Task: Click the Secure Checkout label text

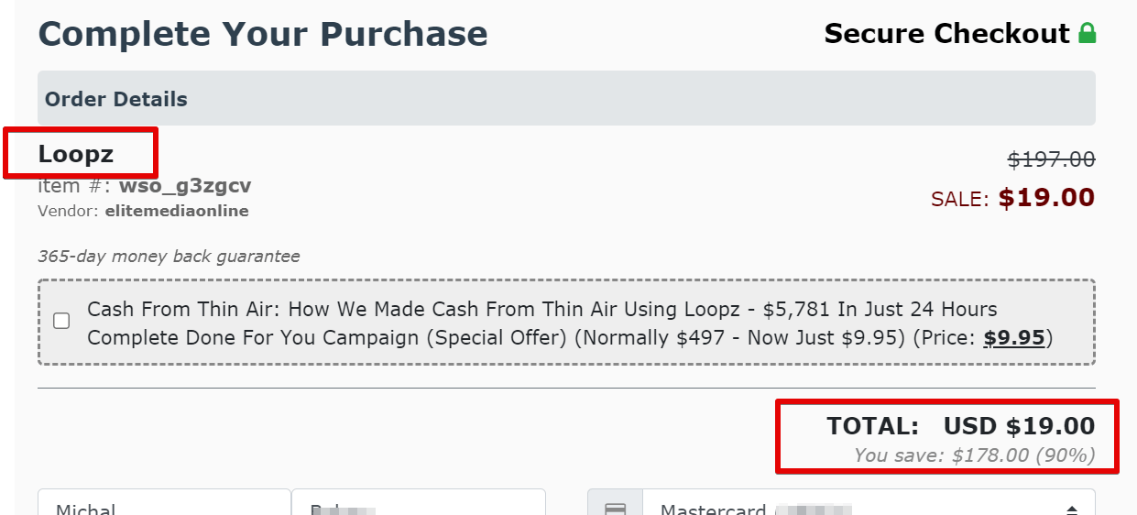Action: pos(946,34)
